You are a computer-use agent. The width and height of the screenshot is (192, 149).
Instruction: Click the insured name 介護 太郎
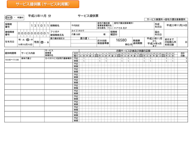tap(76, 34)
